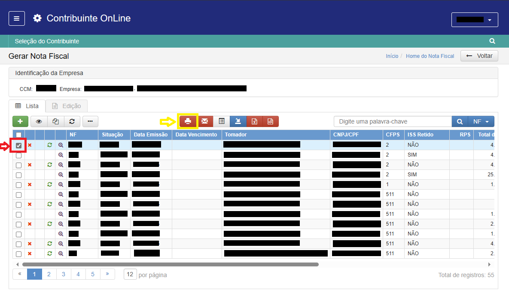Click the red envelope email button
509x302 pixels.
[x=205, y=121]
